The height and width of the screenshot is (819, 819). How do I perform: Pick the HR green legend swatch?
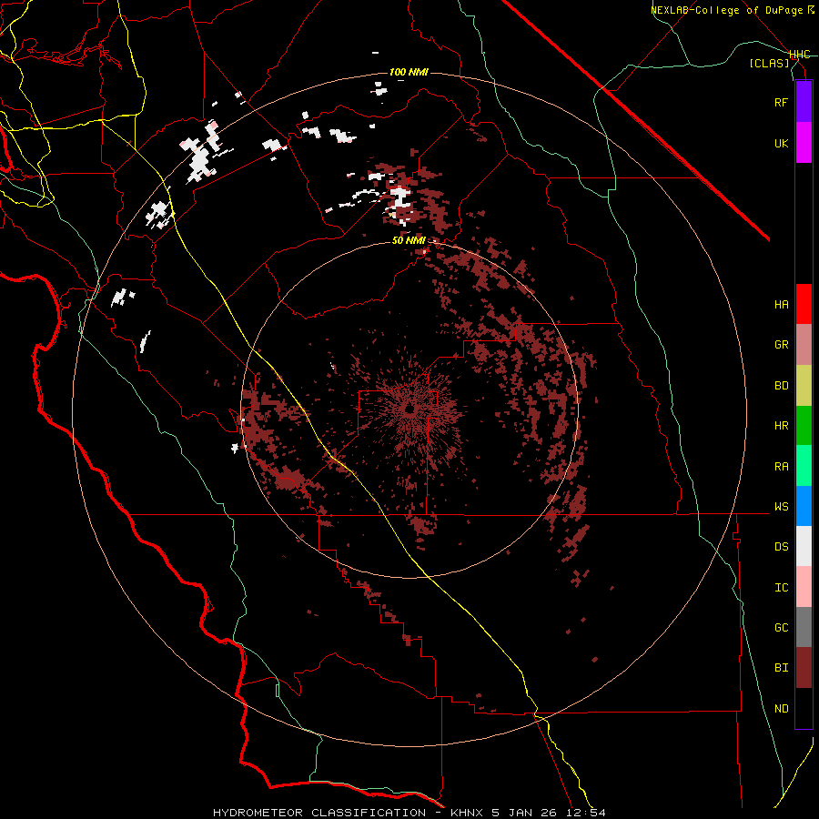[804, 426]
